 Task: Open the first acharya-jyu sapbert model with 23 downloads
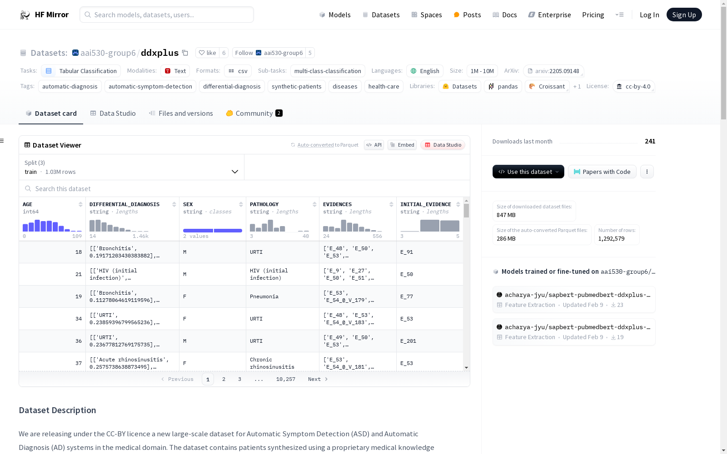574,299
